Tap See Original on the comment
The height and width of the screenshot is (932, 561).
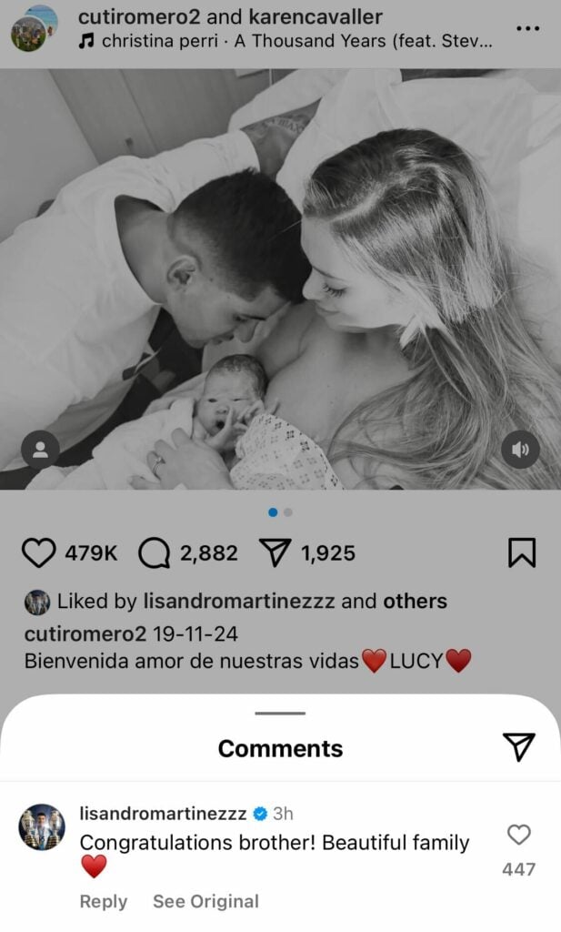point(206,901)
